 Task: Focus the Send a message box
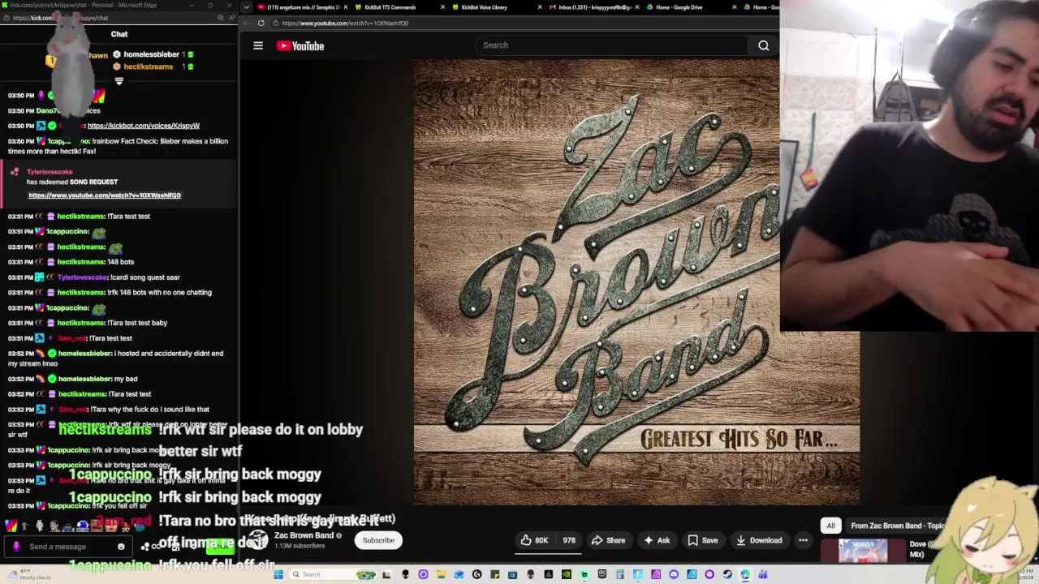click(x=69, y=547)
